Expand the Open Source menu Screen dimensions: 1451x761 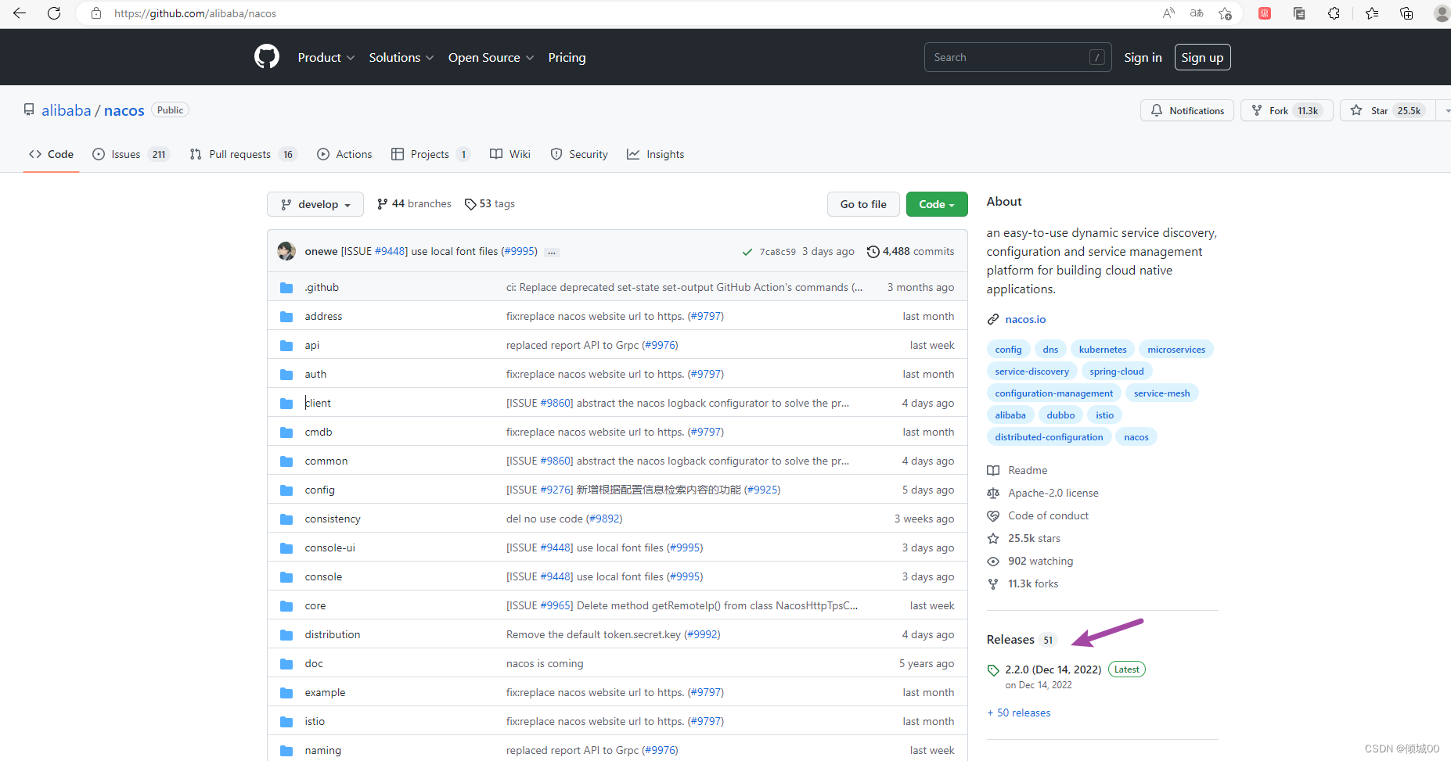[491, 57]
